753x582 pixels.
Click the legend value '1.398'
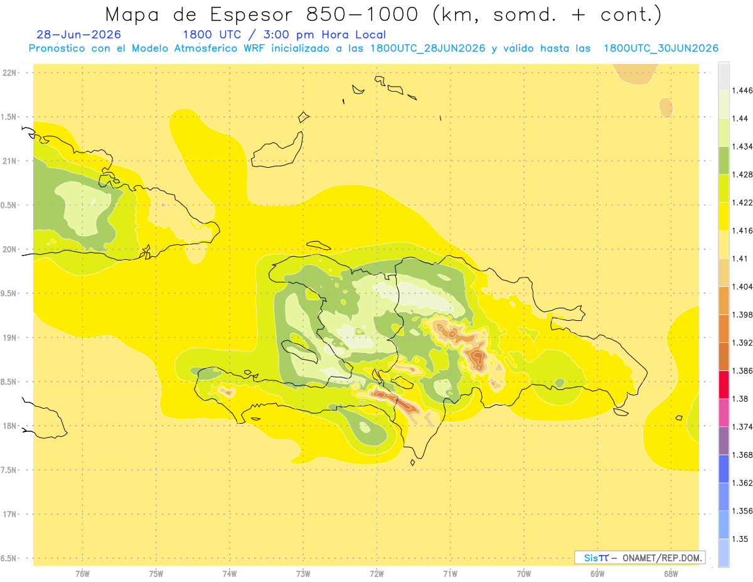coord(743,315)
